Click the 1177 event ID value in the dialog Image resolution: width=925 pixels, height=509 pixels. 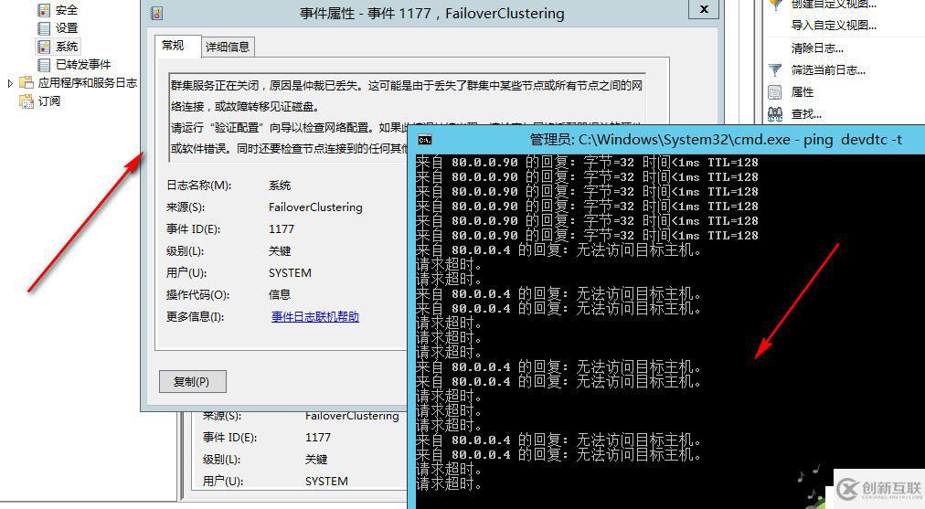click(x=282, y=228)
